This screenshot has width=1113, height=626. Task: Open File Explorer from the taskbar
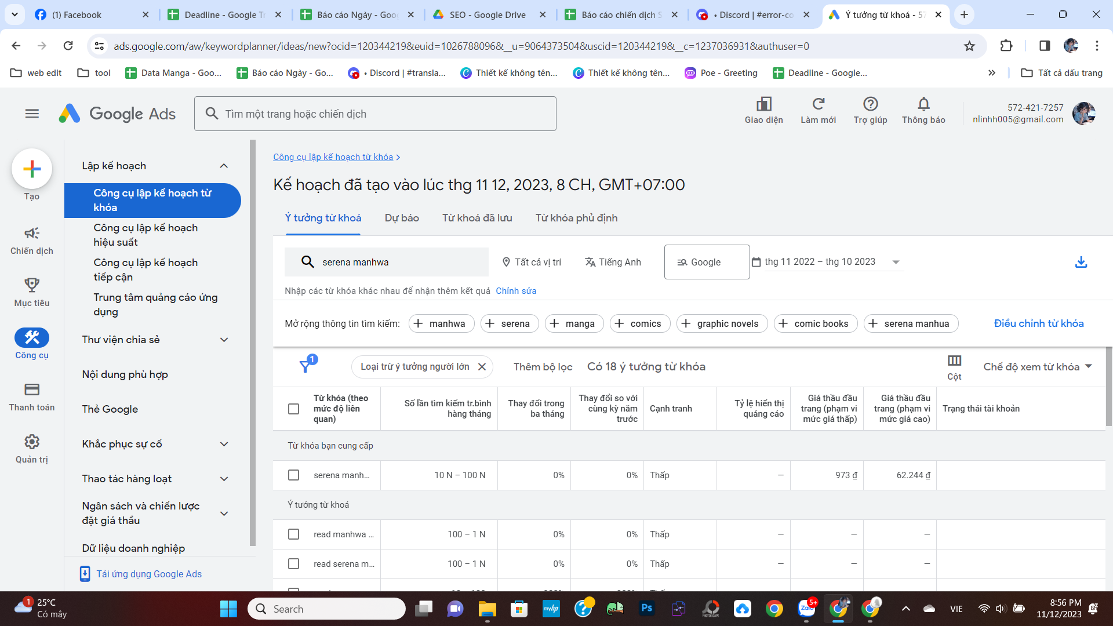(x=488, y=609)
